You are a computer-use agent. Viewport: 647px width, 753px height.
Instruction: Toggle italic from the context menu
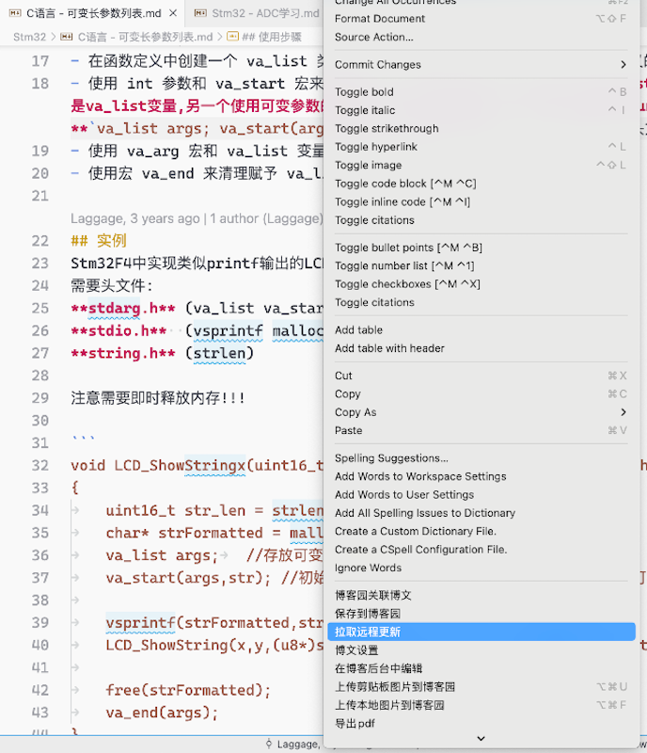[481, 110]
